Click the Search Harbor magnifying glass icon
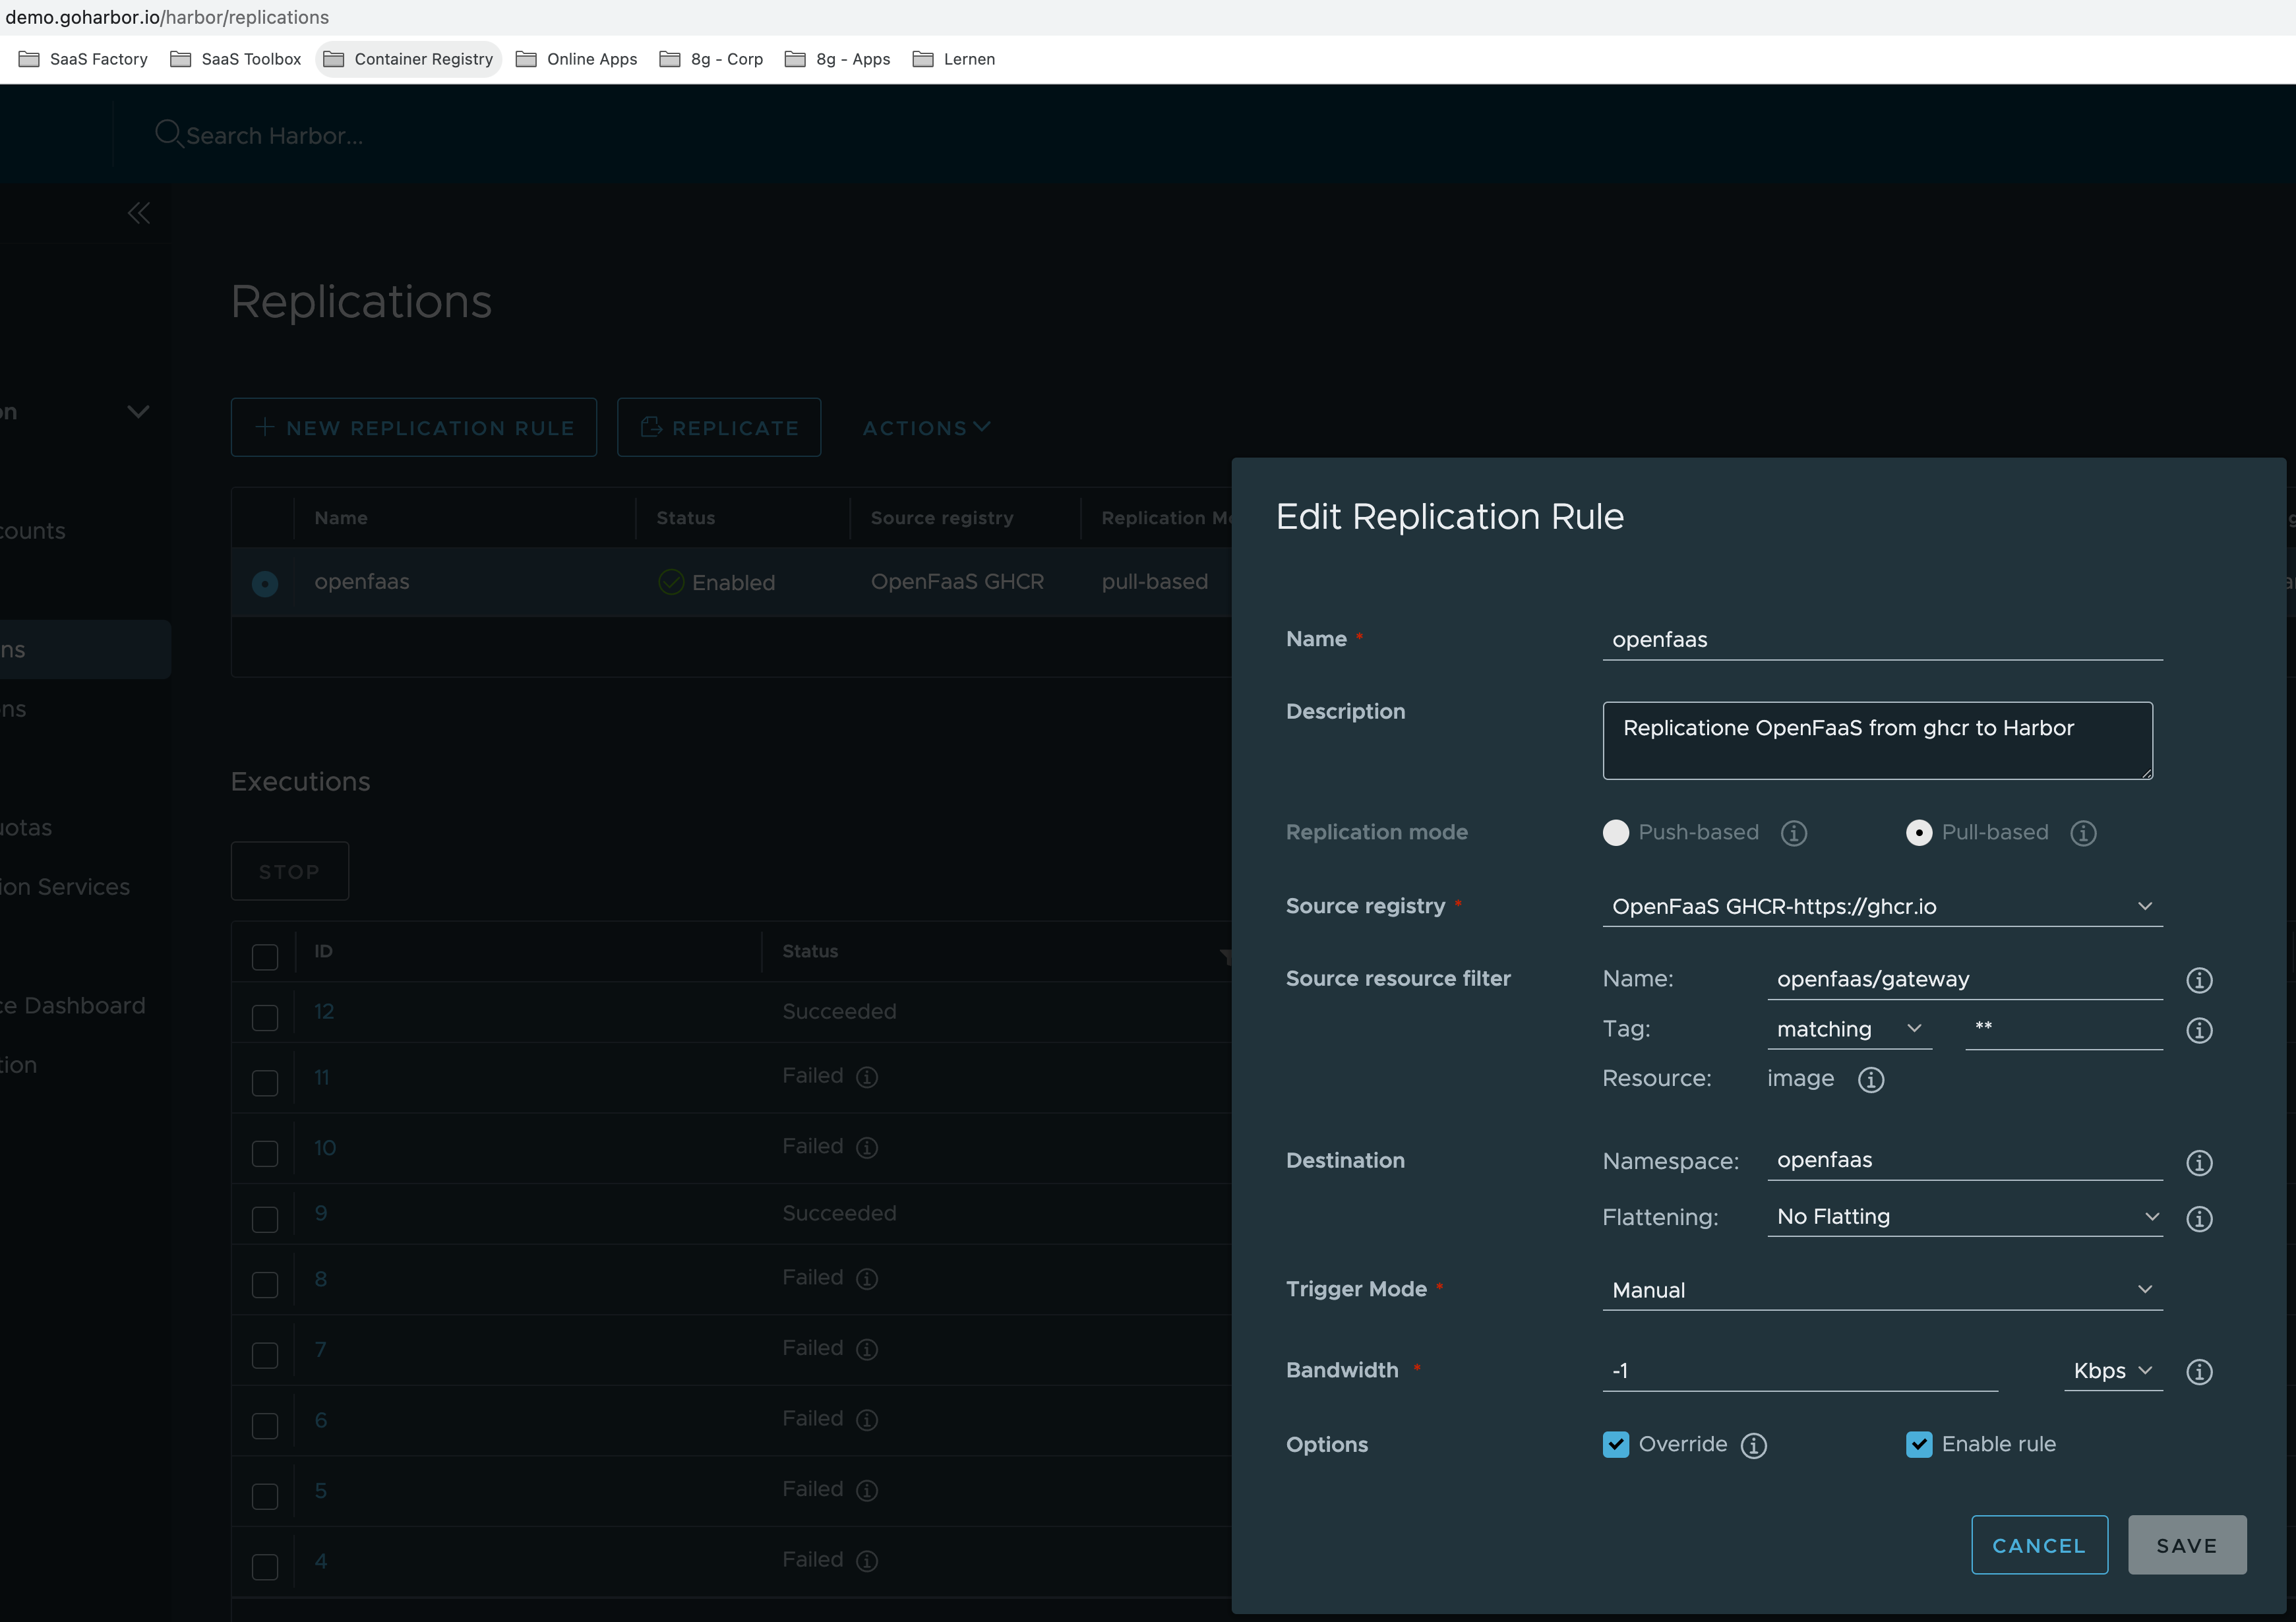This screenshot has height=1622, width=2296. point(169,134)
